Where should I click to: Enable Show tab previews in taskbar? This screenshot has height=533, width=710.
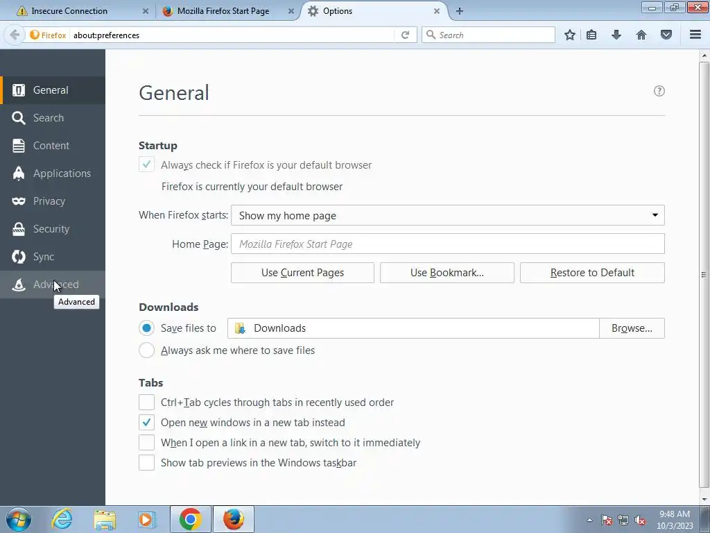click(x=147, y=462)
